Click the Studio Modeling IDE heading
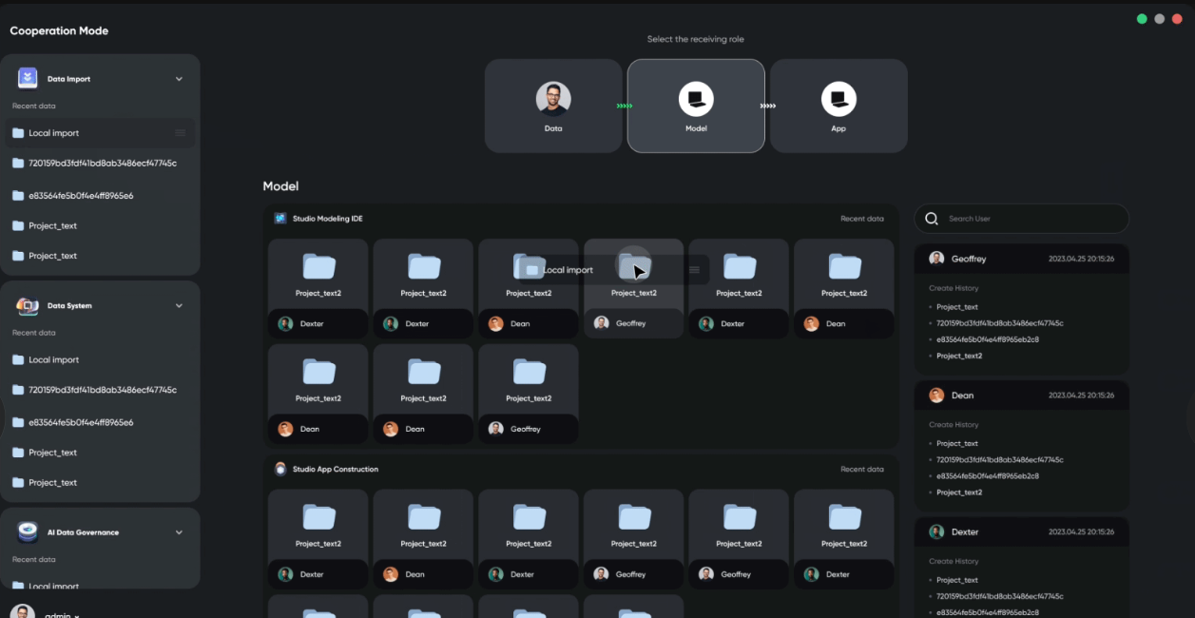 327,219
